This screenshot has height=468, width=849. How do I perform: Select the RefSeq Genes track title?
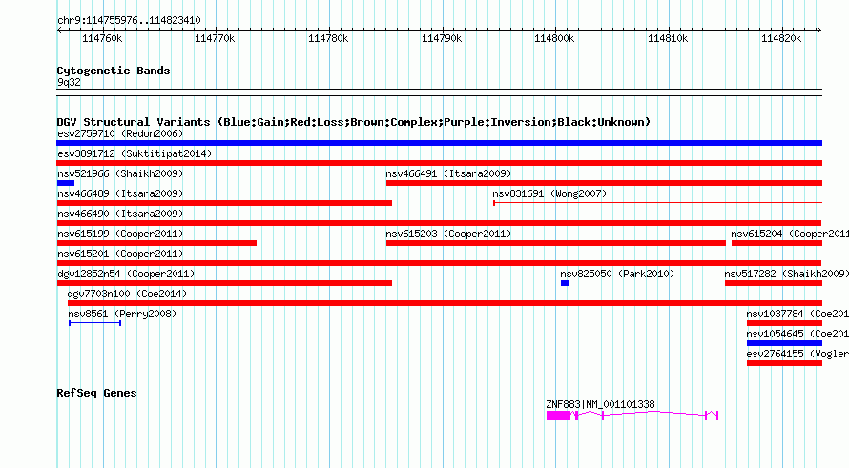click(x=96, y=393)
